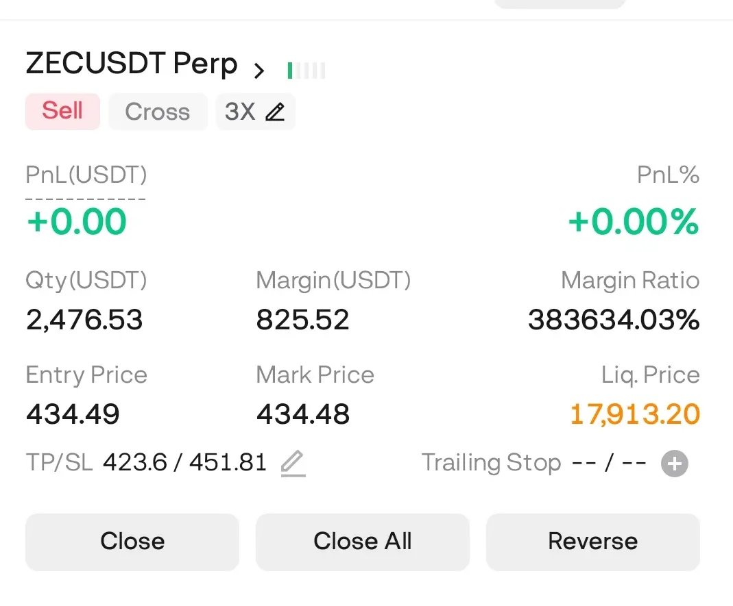Tap the underlined PnL(USDT) label
Screen dimensions: 733x606
coord(86,175)
